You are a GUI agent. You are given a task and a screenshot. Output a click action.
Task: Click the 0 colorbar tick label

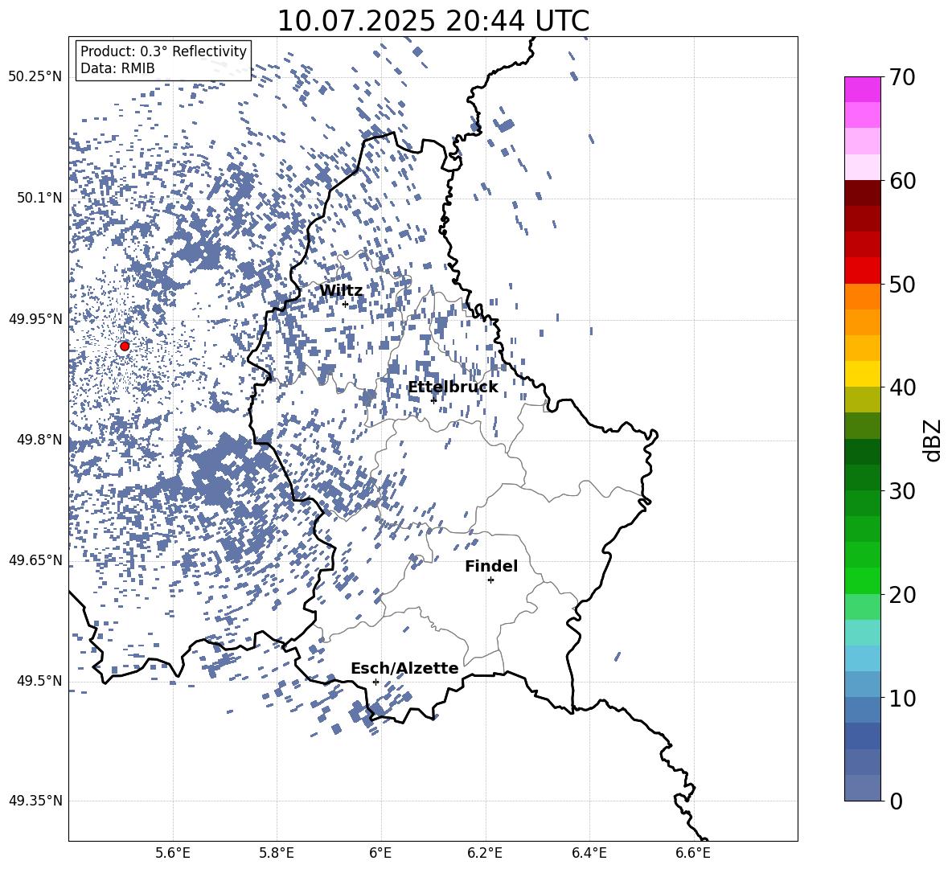point(896,801)
